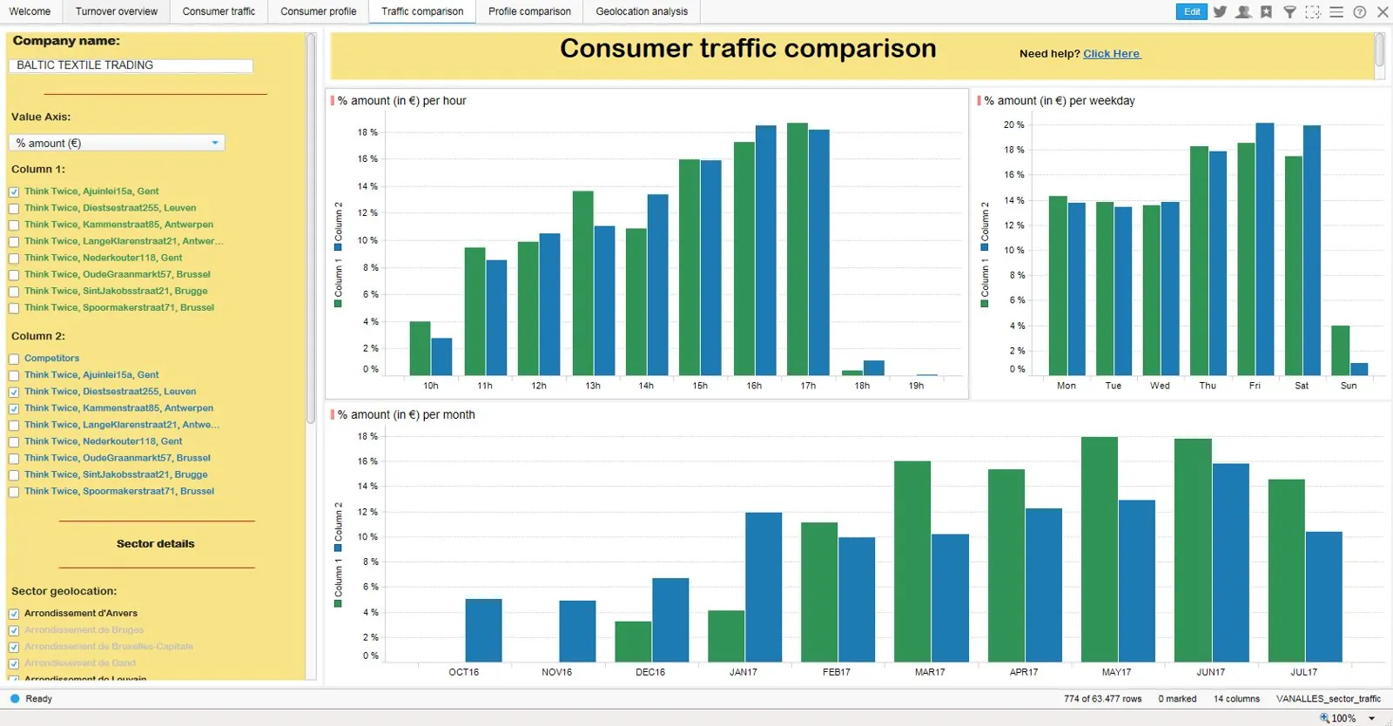1393x726 pixels.
Task: Open the % amount (€) Value Axis dropdown
Action: [x=117, y=143]
